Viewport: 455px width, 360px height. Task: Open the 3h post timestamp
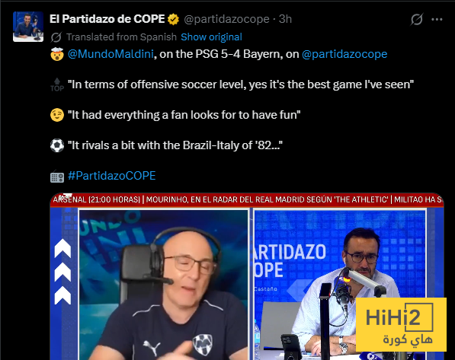coord(285,19)
